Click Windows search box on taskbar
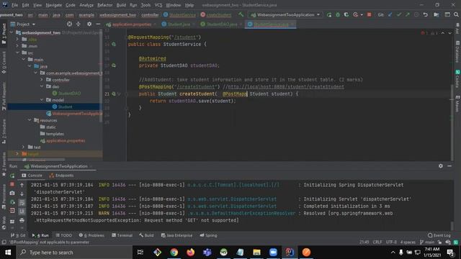Image resolution: width=461 pixels, height=259 pixels. click(74, 253)
